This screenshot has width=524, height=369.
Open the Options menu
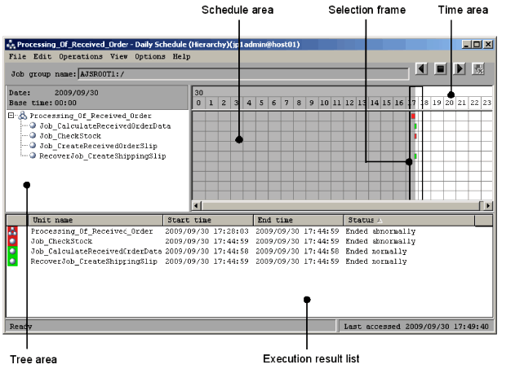150,56
